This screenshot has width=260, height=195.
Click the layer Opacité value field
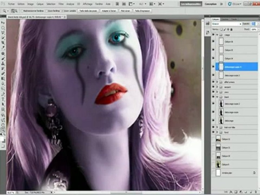click(253, 24)
